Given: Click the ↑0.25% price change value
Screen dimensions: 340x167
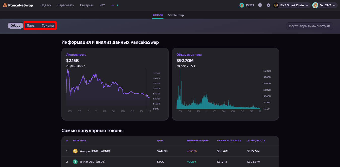Looking at the screenshot, I should pos(192,162).
